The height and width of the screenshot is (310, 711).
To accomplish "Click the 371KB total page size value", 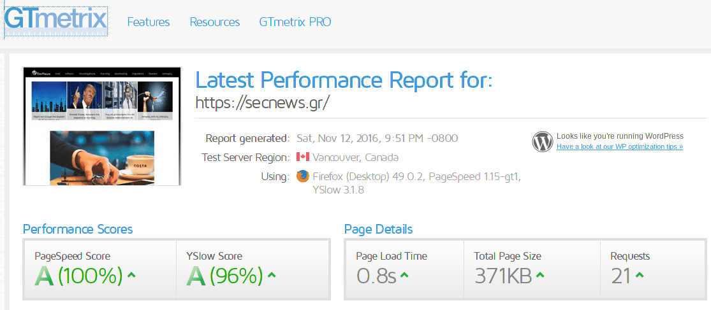I will [503, 276].
